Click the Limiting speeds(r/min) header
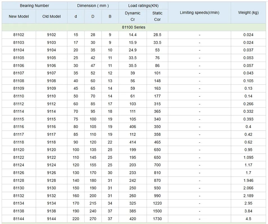 point(199,13)
